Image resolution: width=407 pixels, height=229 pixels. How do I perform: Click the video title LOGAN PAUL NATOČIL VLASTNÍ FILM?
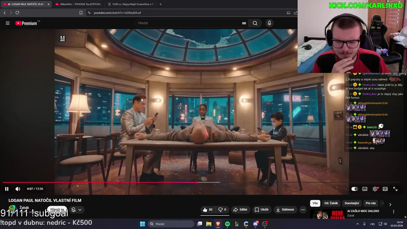tap(45, 200)
